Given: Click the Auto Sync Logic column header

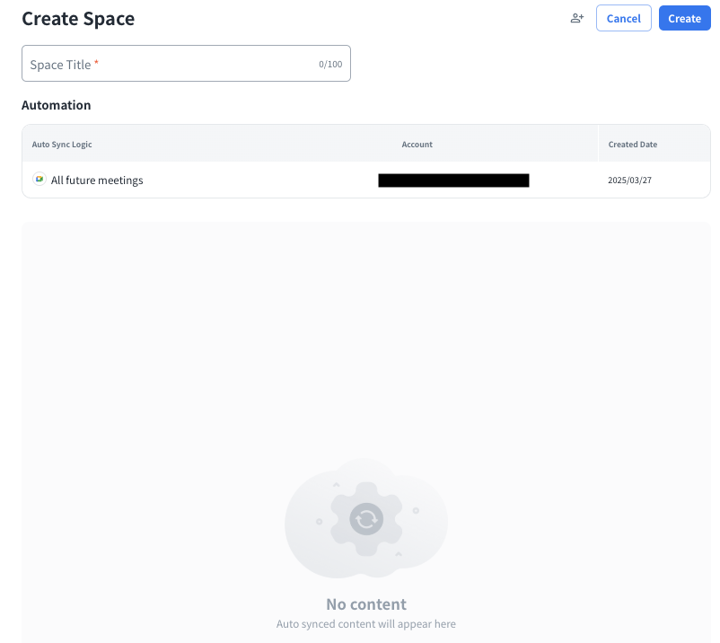Looking at the screenshot, I should point(62,145).
